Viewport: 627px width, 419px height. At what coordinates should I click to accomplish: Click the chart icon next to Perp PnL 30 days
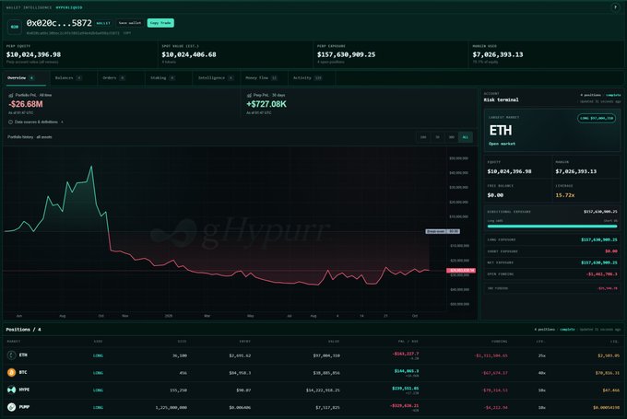(x=249, y=95)
